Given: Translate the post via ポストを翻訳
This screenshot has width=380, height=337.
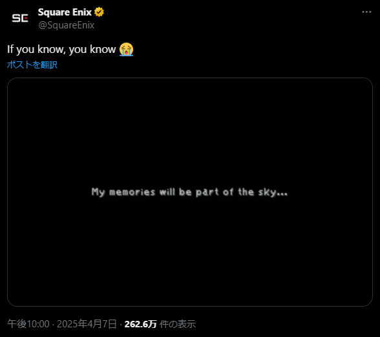Looking at the screenshot, I should (x=32, y=65).
